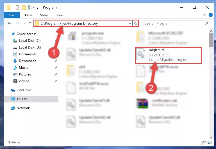Click the migism.dll gear file icon
Screen dimensions: 216x149
tap(141, 54)
